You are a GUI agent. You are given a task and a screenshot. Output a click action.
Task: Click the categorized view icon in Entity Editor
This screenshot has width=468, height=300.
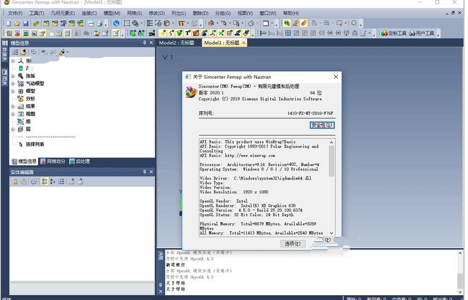pos(44,181)
